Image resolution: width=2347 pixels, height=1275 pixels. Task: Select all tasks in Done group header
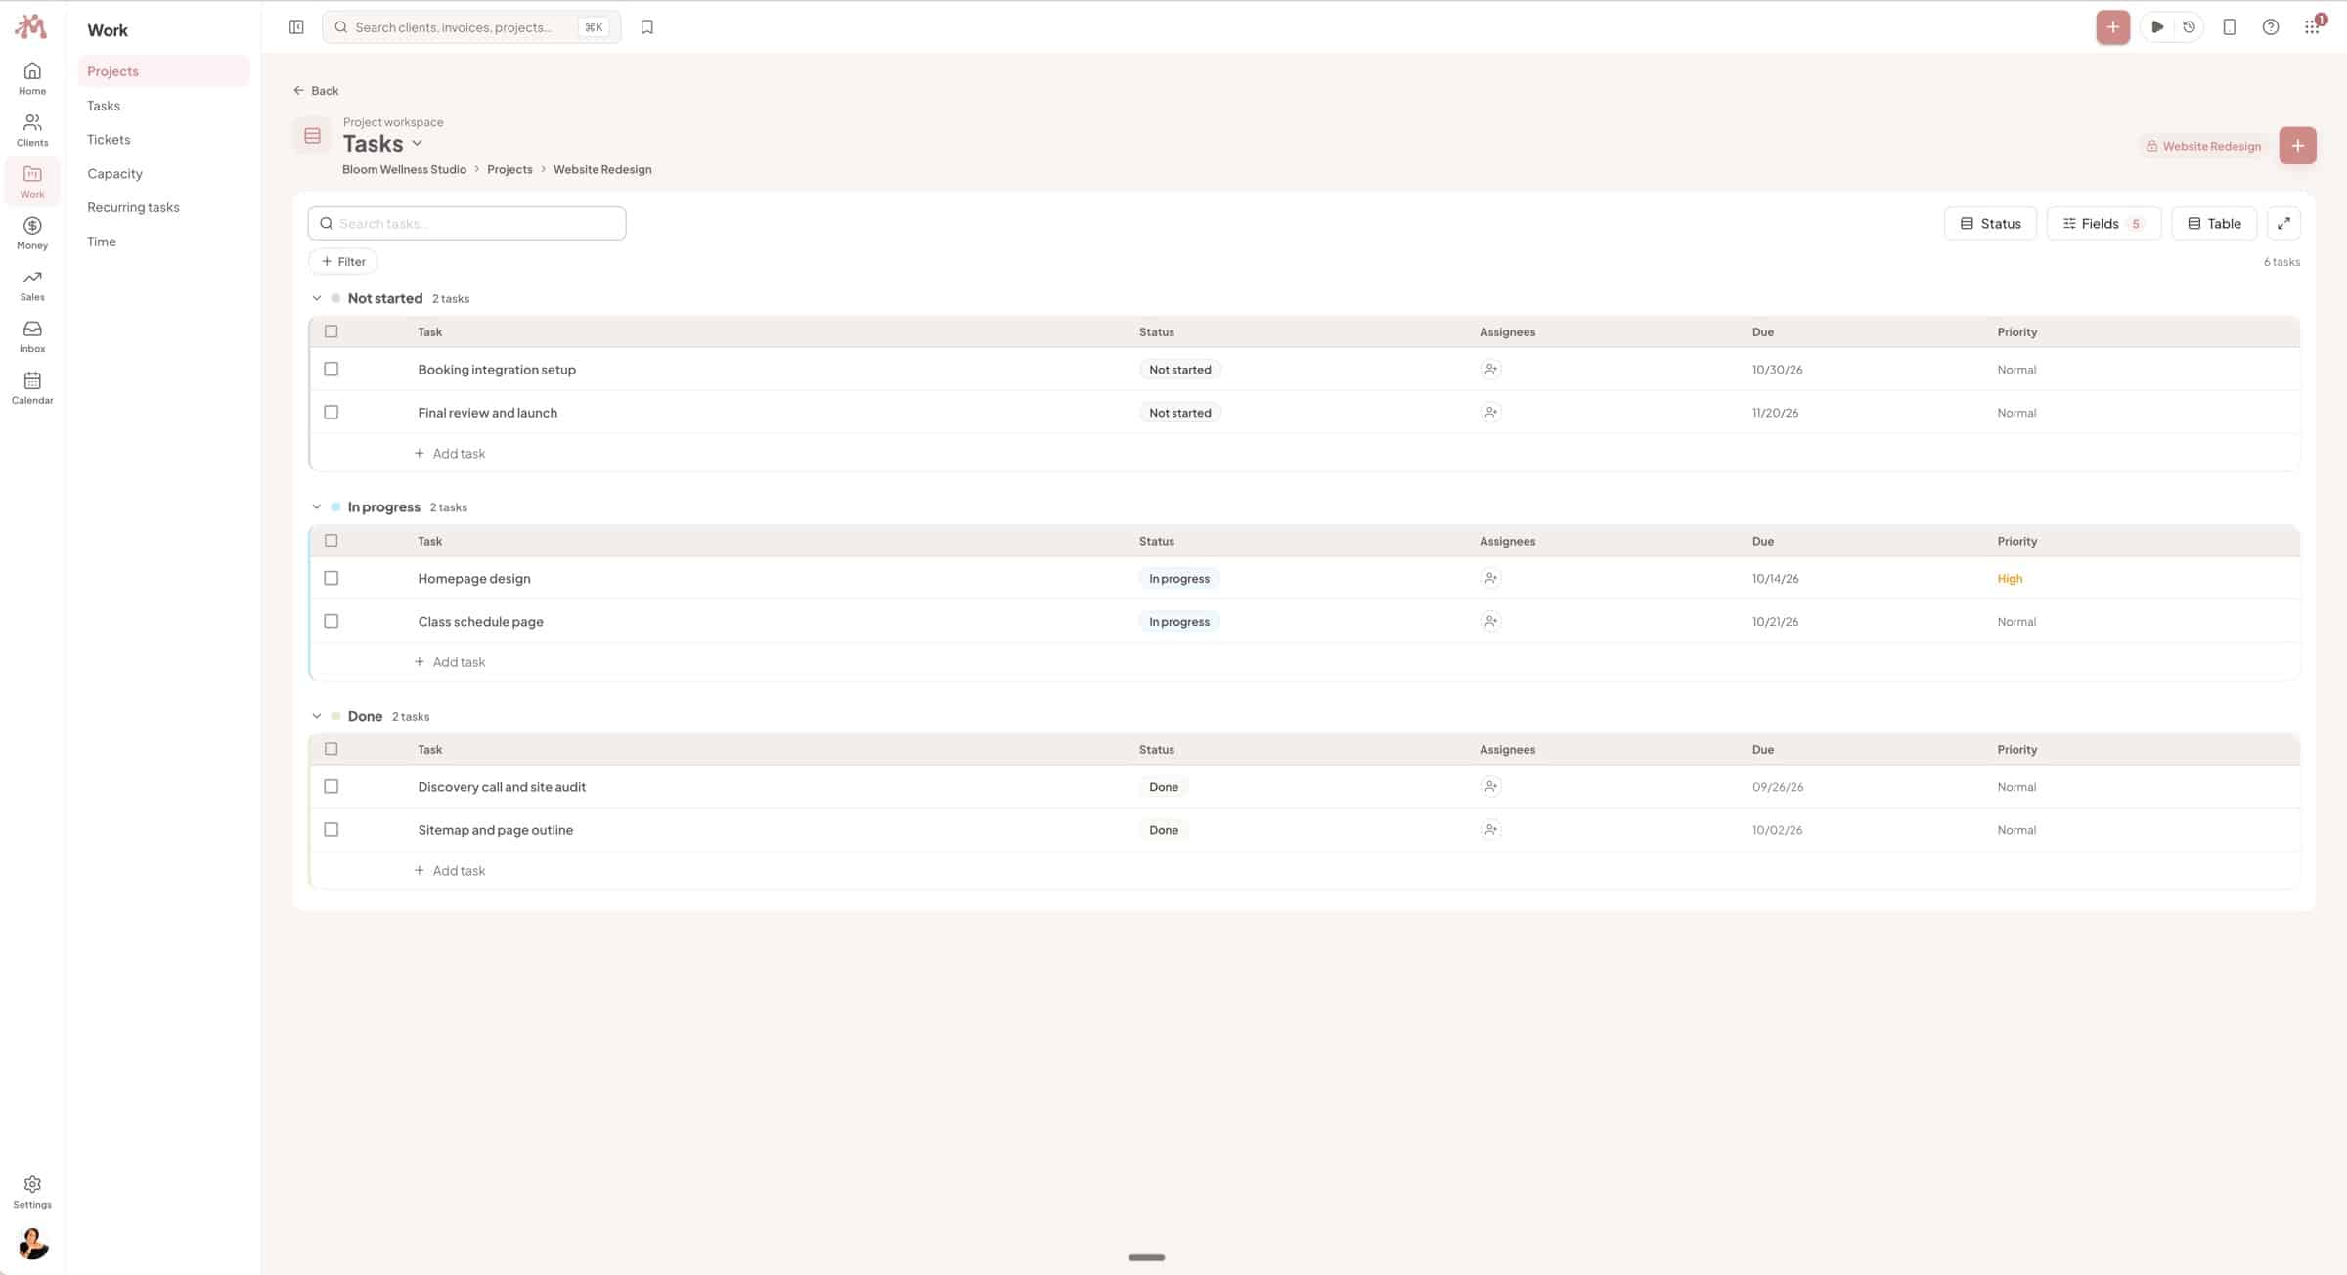[332, 750]
